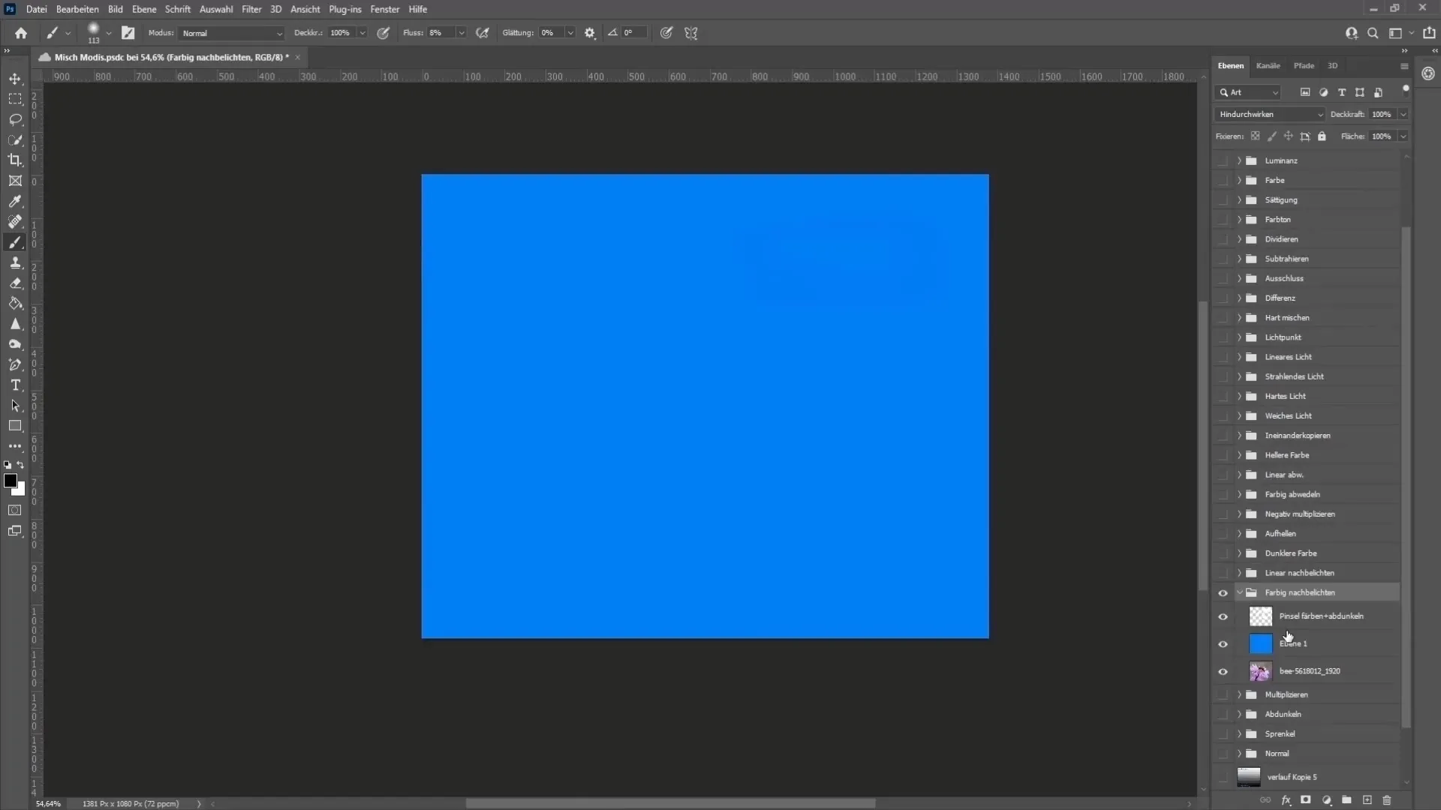Image resolution: width=1441 pixels, height=810 pixels.
Task: Select the Move tool
Action: coord(15,77)
